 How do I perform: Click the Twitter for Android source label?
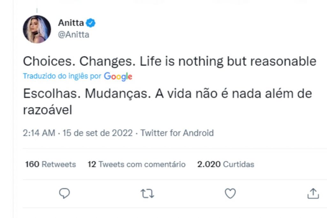177,133
